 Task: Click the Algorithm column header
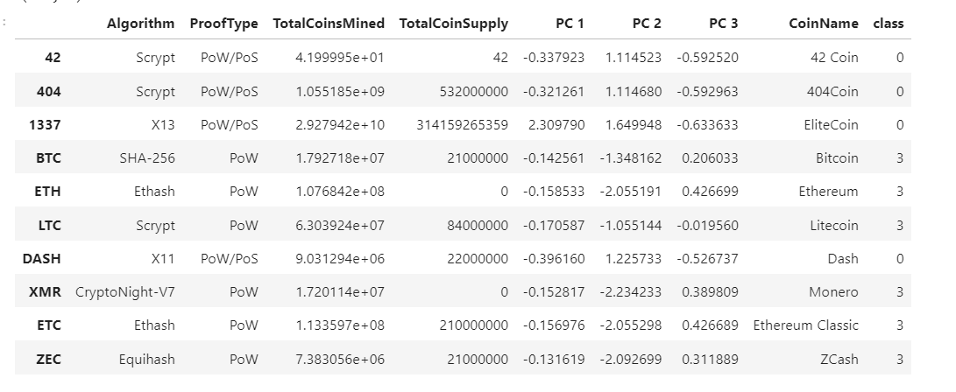coord(140,24)
